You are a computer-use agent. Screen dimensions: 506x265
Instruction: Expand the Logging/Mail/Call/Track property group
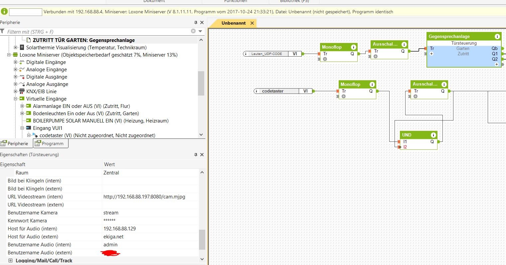point(10,261)
